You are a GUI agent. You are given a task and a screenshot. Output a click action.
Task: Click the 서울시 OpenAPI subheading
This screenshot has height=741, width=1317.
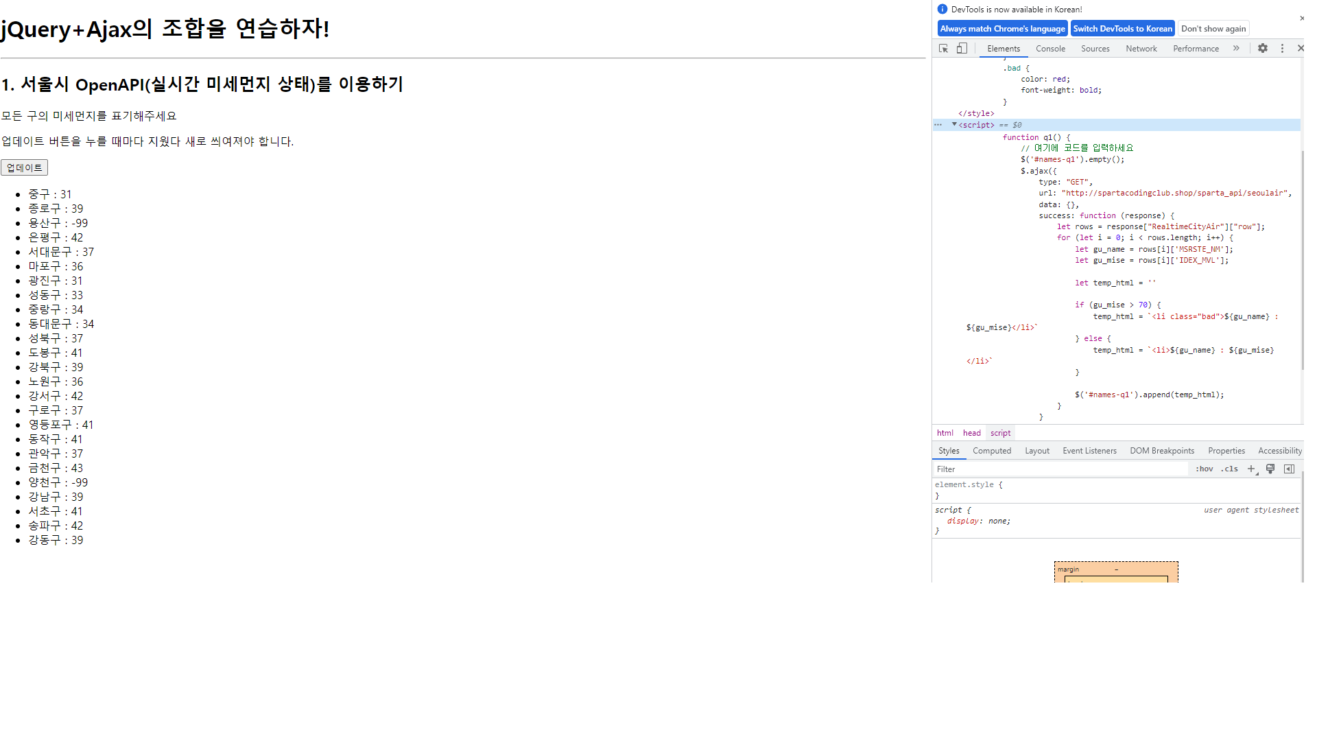click(202, 84)
